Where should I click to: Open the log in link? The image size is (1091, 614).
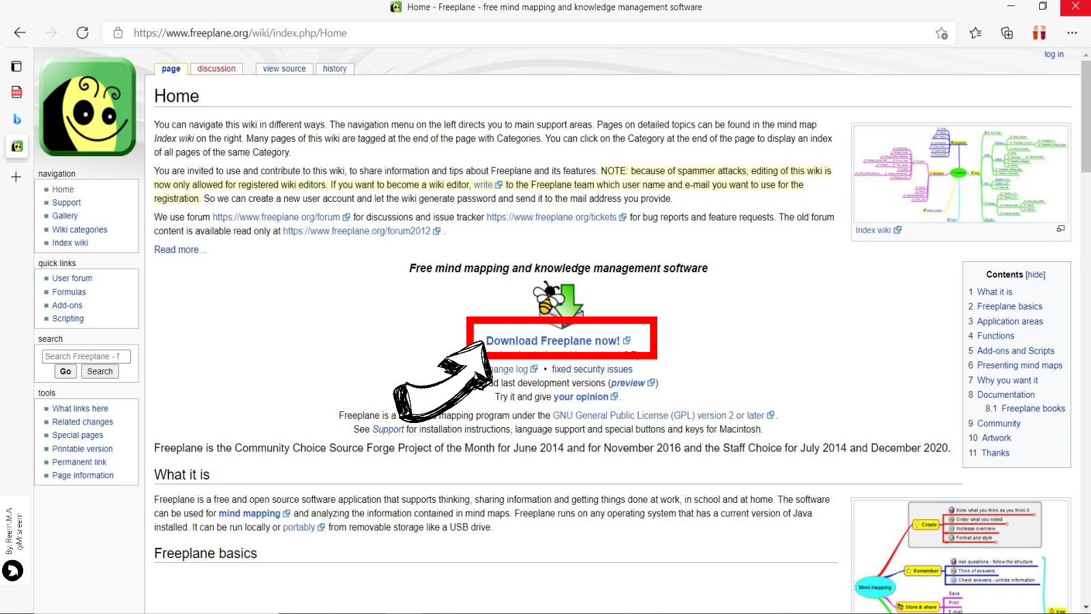coord(1053,55)
